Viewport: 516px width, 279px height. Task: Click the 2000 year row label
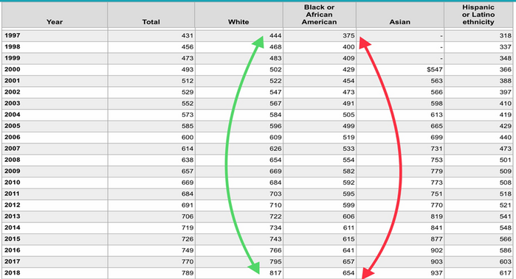click(x=12, y=69)
